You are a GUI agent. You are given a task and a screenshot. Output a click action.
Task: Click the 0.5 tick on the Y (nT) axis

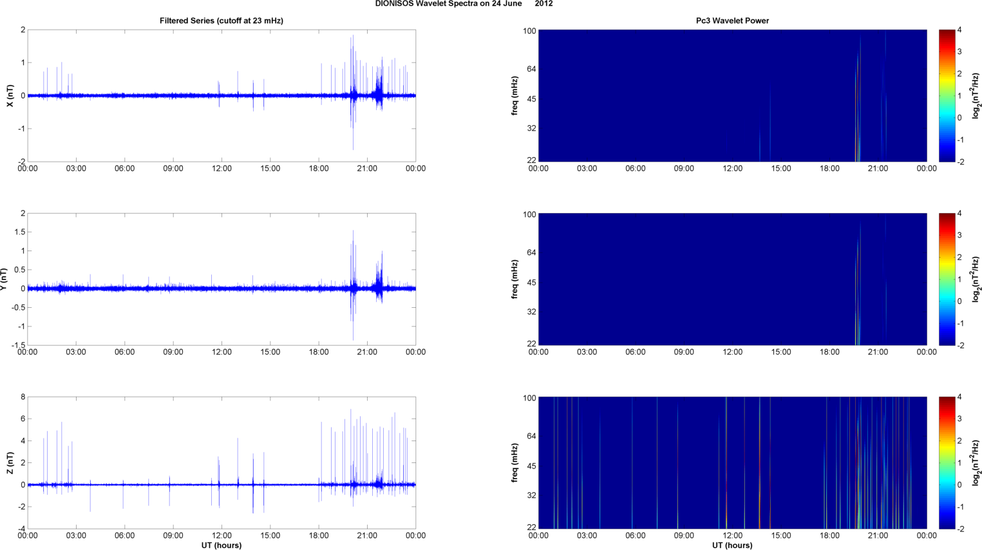pos(20,270)
